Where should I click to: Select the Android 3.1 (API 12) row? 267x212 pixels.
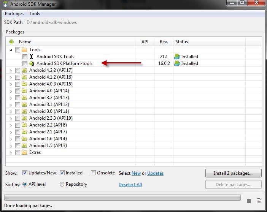[x=133, y=104]
